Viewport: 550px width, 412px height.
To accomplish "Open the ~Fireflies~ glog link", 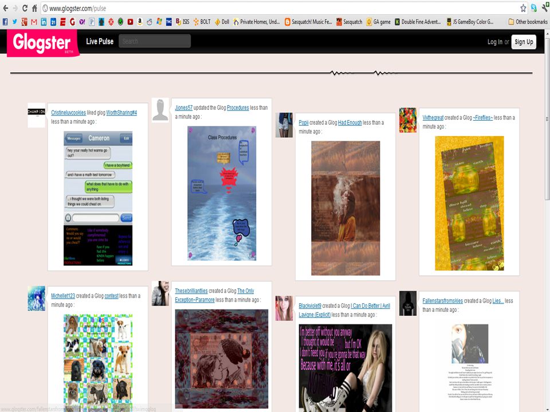I will [482, 117].
